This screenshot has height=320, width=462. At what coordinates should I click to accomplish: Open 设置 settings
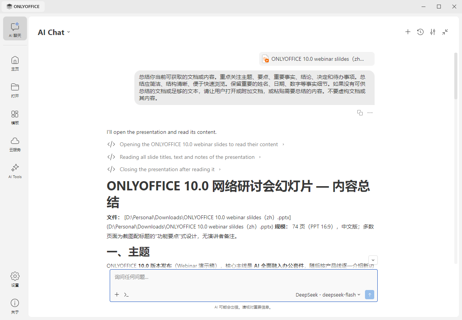coord(15,279)
